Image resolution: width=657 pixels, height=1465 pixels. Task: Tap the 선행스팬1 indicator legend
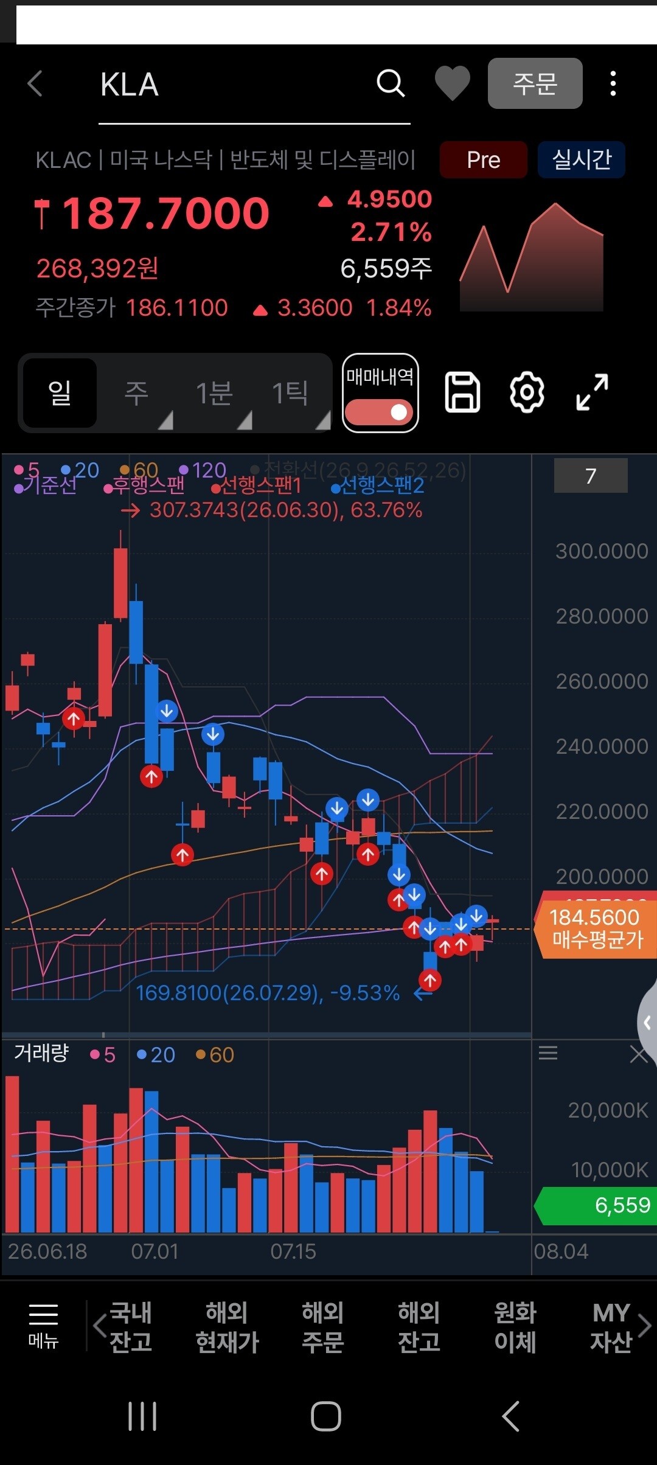point(256,485)
